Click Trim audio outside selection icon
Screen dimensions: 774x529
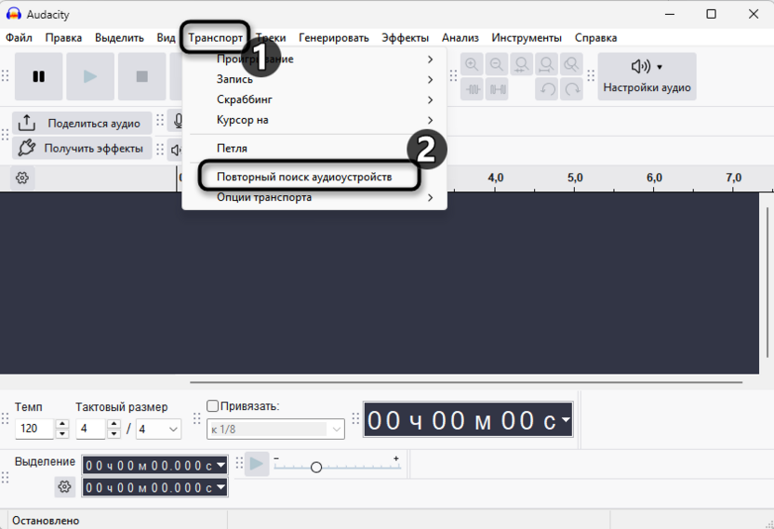(x=473, y=89)
